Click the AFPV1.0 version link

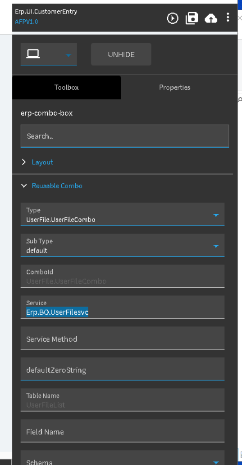27,22
